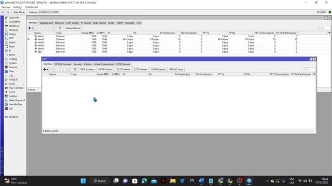The image size is (332, 186).
Task: Click Make Supout.rif
Action: (x=17, y=100)
